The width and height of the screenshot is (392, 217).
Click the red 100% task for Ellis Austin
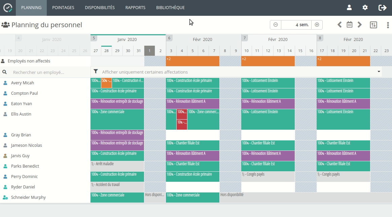(182, 112)
